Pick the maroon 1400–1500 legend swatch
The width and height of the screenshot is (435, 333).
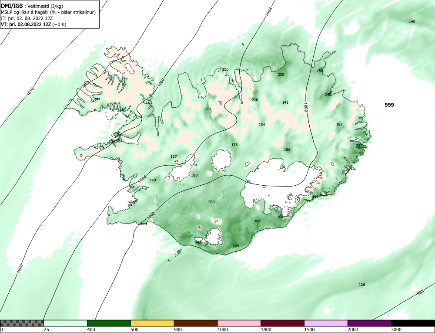click(x=282, y=323)
